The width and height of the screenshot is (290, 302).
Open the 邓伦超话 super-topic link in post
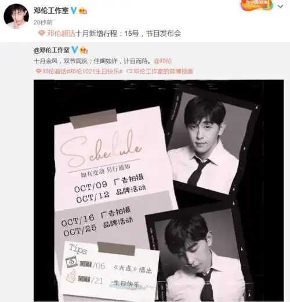point(61,34)
